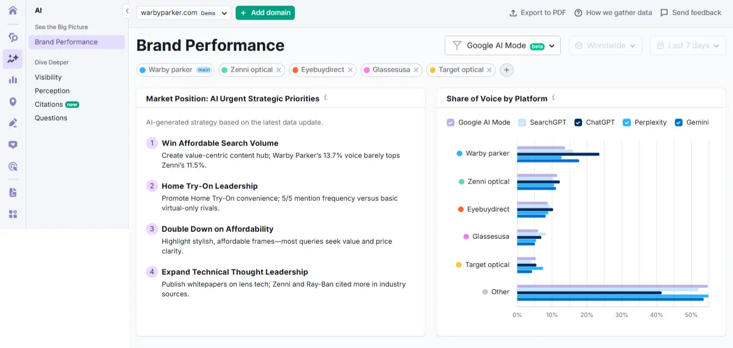
Task: Open the Citations section in the sidebar
Action: [x=48, y=104]
